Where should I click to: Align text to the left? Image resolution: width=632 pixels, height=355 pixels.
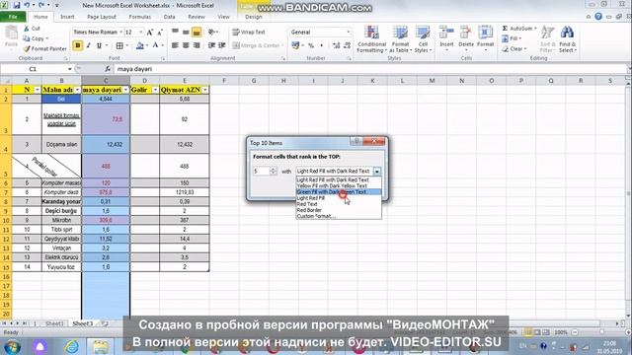click(x=176, y=45)
